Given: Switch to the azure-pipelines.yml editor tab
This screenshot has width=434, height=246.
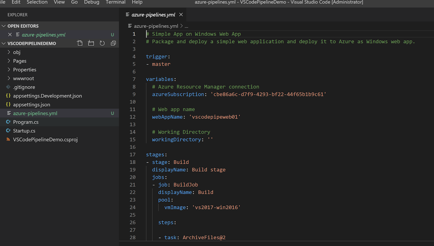Looking at the screenshot, I should (152, 15).
